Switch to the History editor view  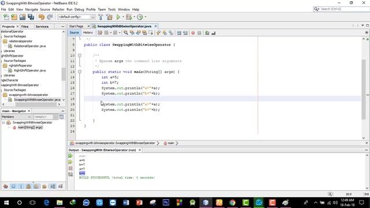(x=88, y=32)
